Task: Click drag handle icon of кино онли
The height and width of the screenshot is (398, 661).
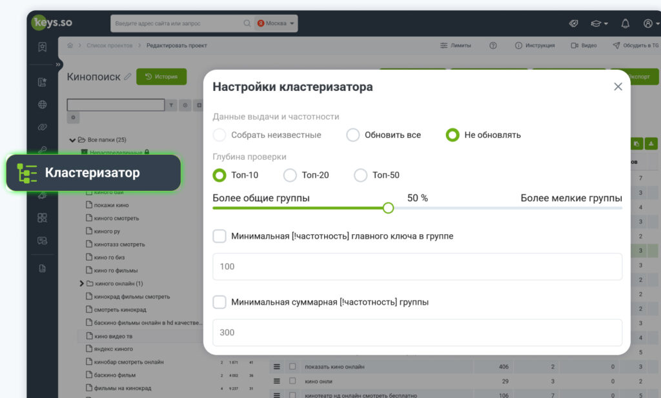Action: 276,381
